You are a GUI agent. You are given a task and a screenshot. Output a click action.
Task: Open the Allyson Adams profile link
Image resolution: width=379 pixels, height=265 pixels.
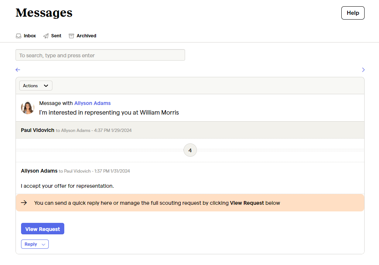click(92, 103)
